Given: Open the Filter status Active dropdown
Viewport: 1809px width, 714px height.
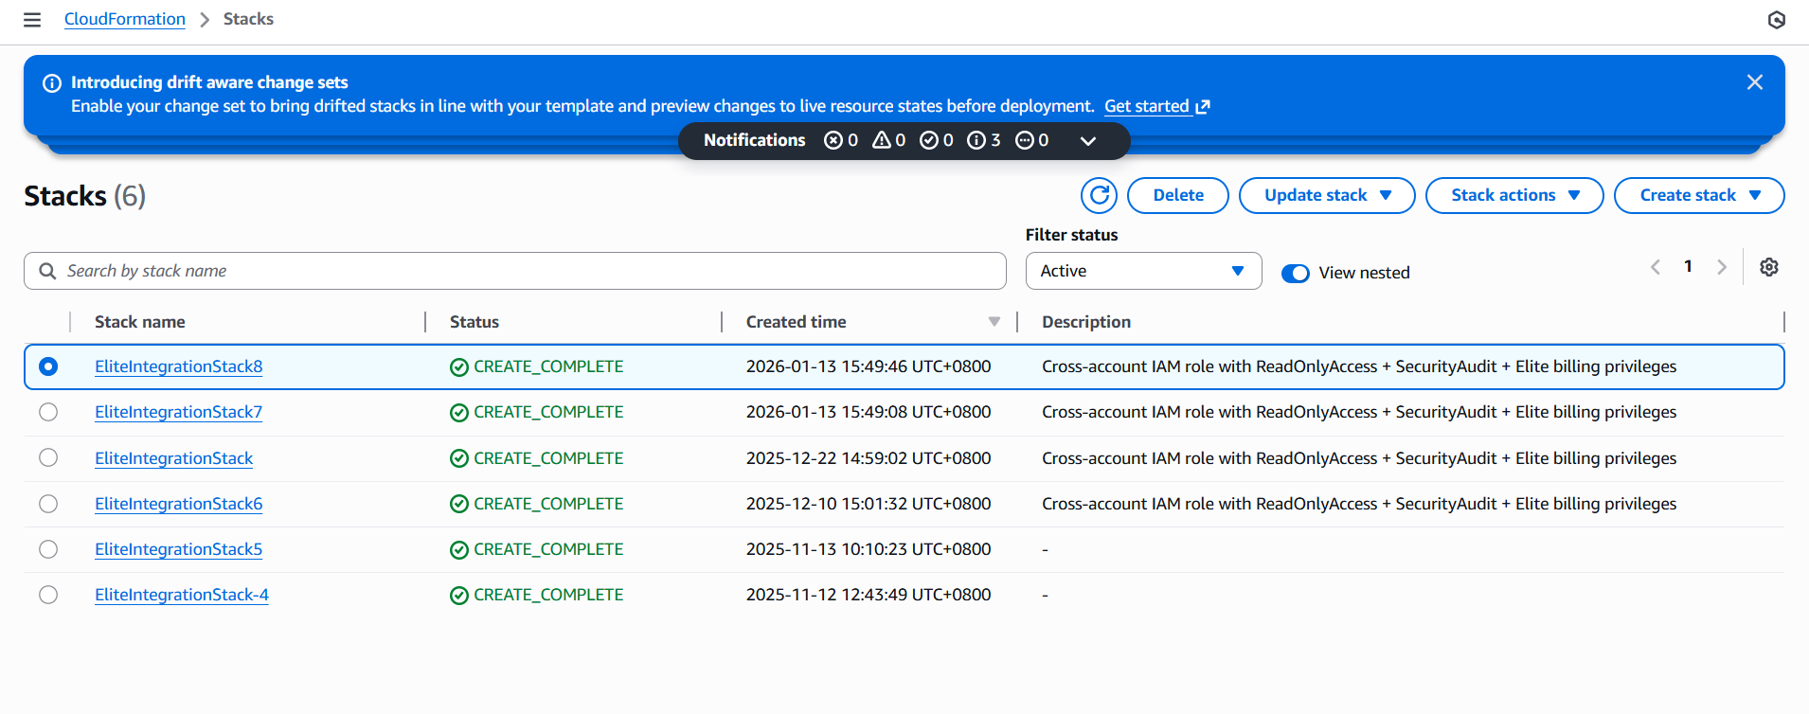Looking at the screenshot, I should tap(1142, 272).
